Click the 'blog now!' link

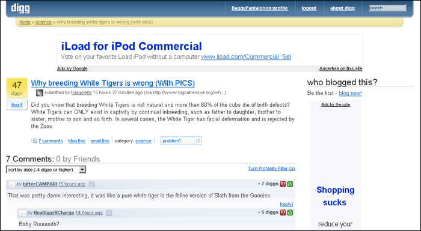point(350,93)
